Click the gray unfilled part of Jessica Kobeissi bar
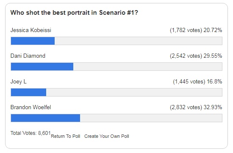Viewport: 233px width, 153px height. pyautogui.click(x=139, y=41)
